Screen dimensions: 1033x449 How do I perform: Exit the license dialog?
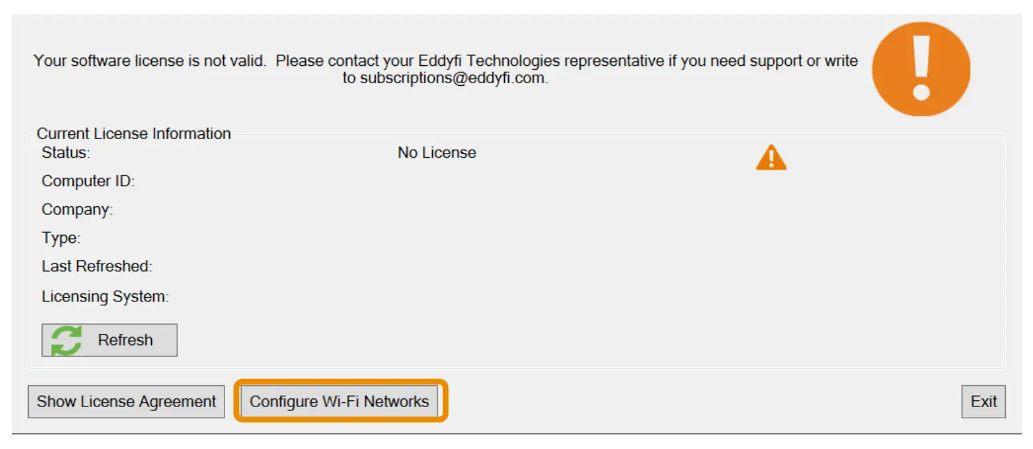click(x=983, y=402)
